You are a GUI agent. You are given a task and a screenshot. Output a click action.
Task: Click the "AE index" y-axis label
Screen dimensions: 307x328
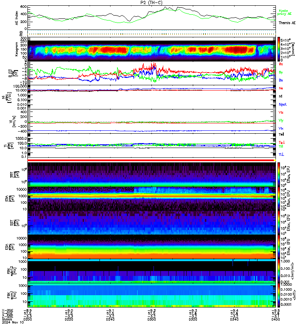(16, 18)
